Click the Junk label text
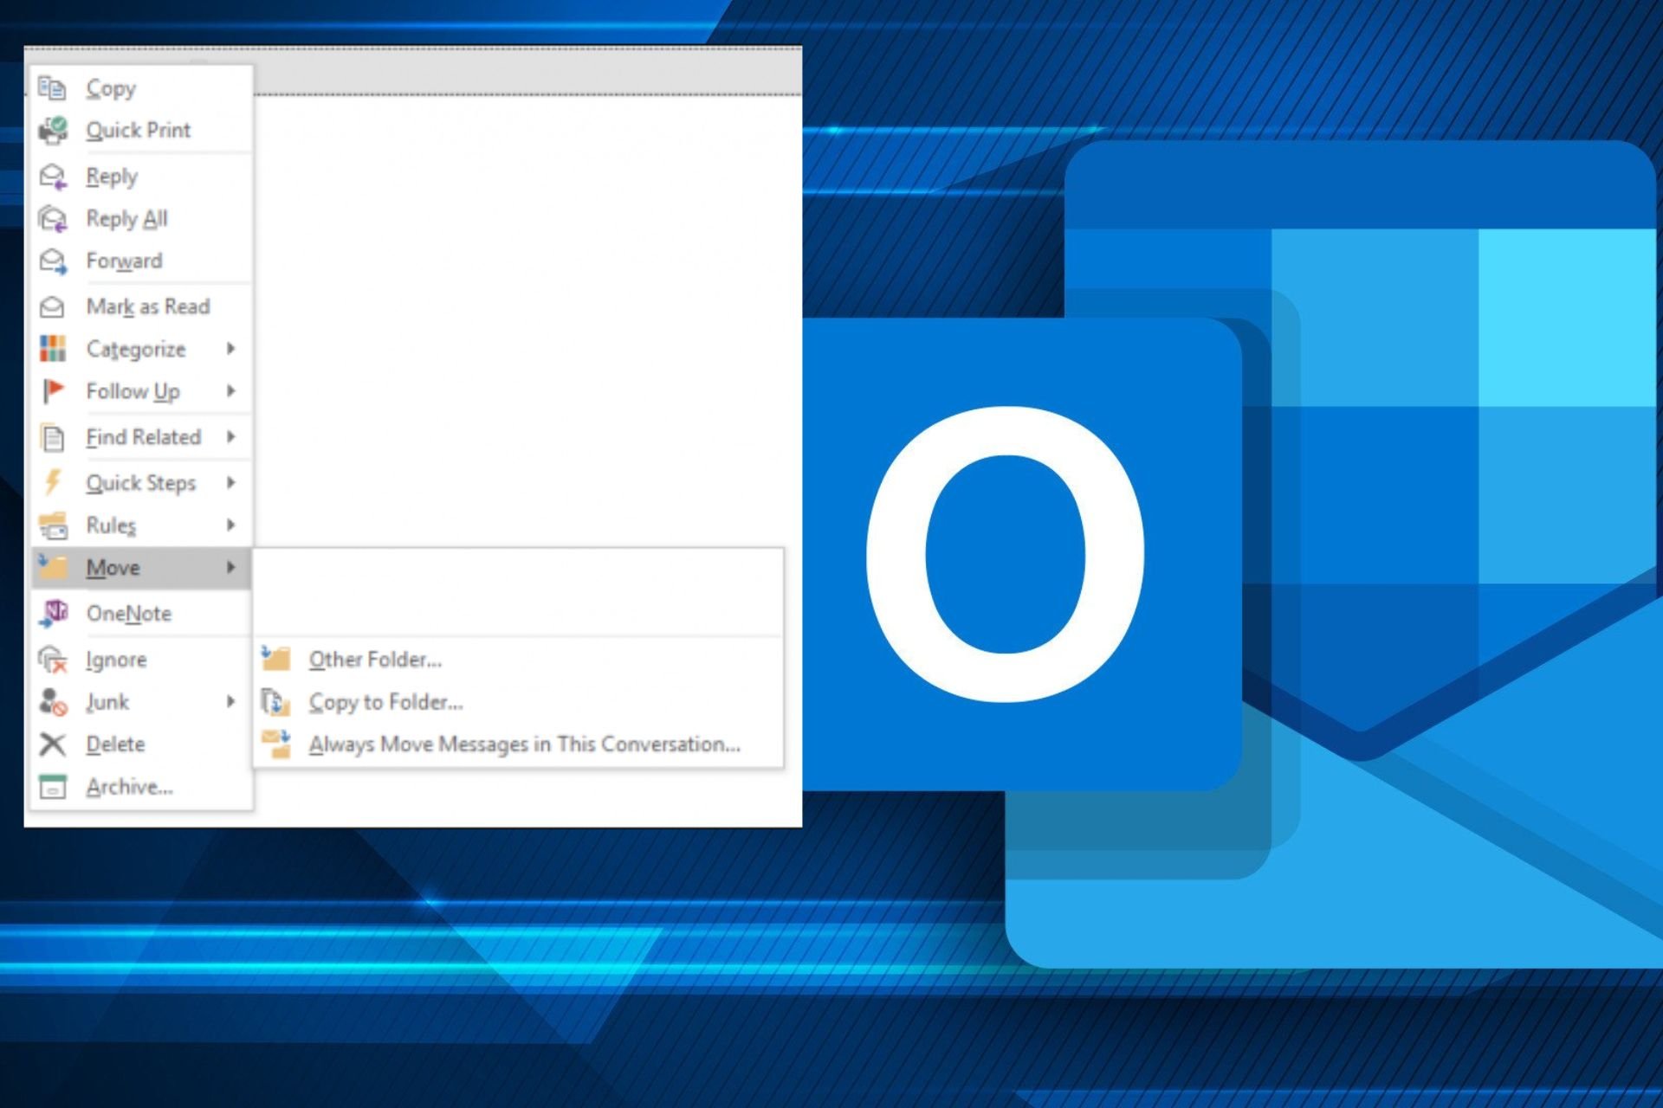The height and width of the screenshot is (1108, 1663). pos(107,702)
